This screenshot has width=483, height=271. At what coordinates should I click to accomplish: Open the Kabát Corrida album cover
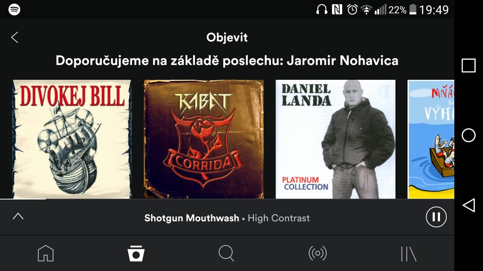click(204, 139)
